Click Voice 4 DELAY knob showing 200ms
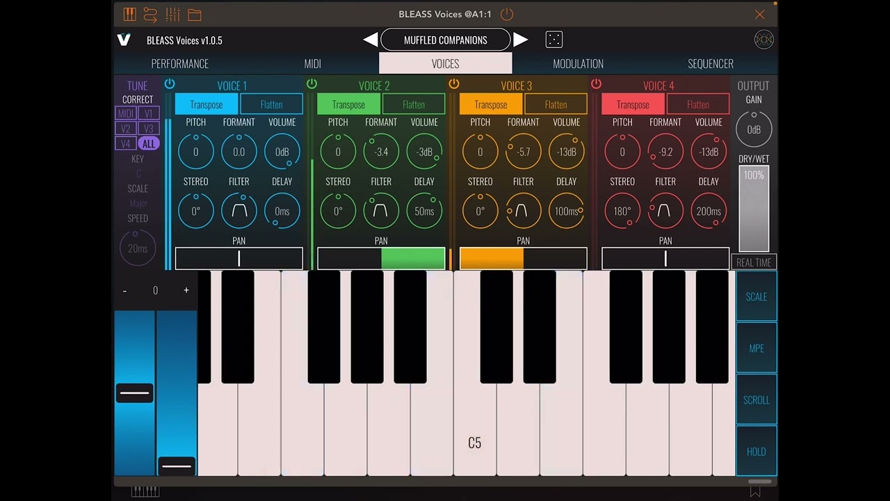The height and width of the screenshot is (501, 890). pos(709,211)
